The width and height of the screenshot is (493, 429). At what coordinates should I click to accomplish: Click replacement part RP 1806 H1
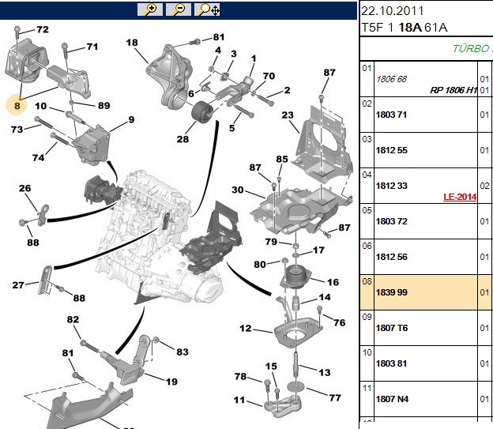click(x=453, y=90)
